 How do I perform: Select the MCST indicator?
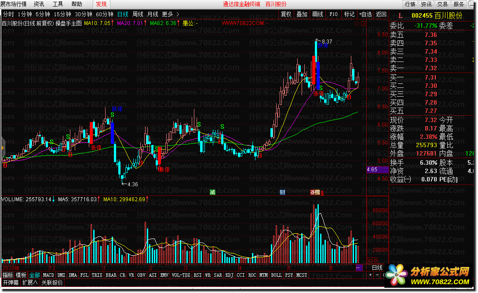[302, 275]
